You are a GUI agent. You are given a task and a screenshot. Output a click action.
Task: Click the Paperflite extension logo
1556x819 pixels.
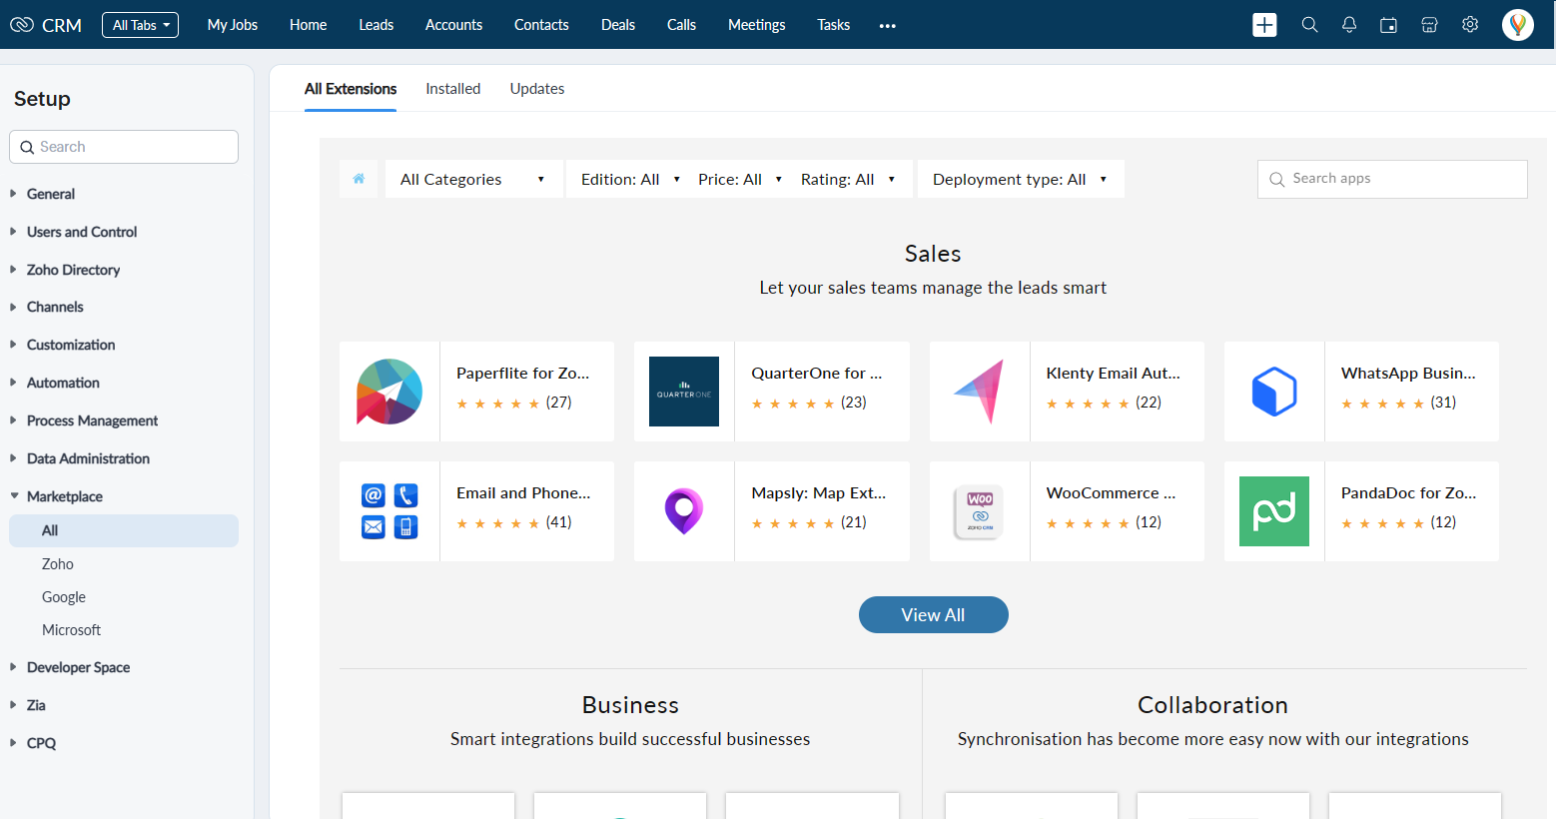(x=389, y=392)
